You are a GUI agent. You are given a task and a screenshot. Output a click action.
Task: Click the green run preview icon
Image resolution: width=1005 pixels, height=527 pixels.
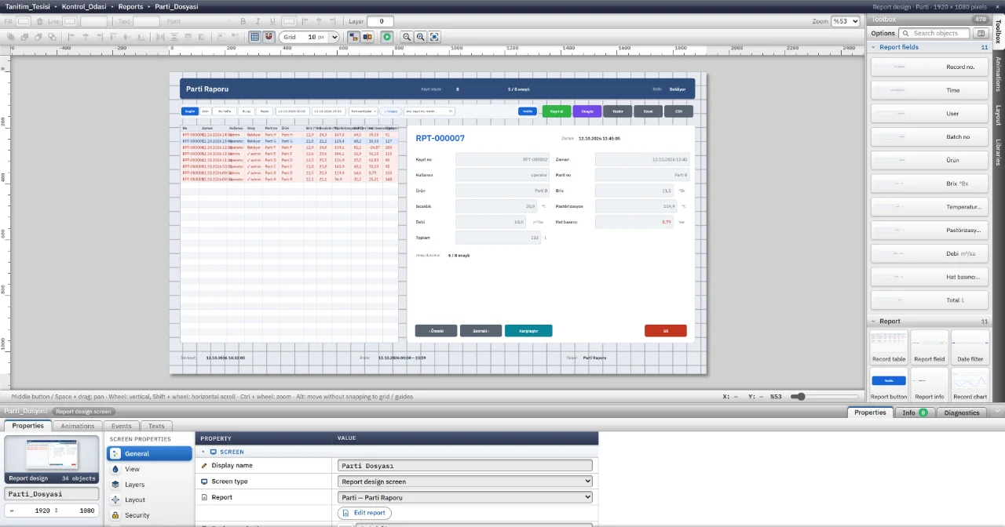(x=387, y=37)
